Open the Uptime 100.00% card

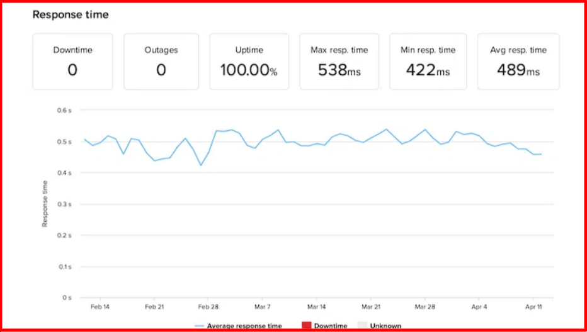[x=249, y=62]
